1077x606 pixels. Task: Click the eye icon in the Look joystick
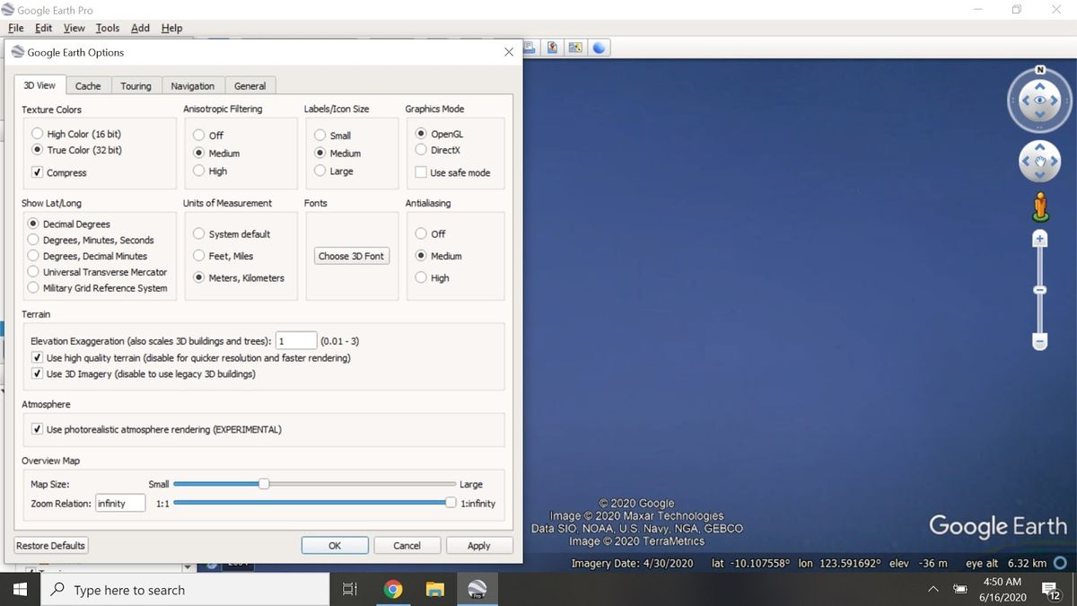1040,101
